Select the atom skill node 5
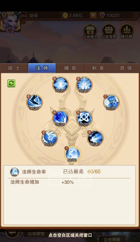140x242 pixels. tap(84, 118)
